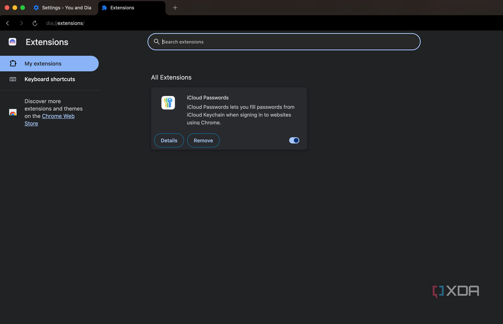The image size is (503, 324).
Task: Click the dia://extensions/ address bar
Action: [x=65, y=23]
